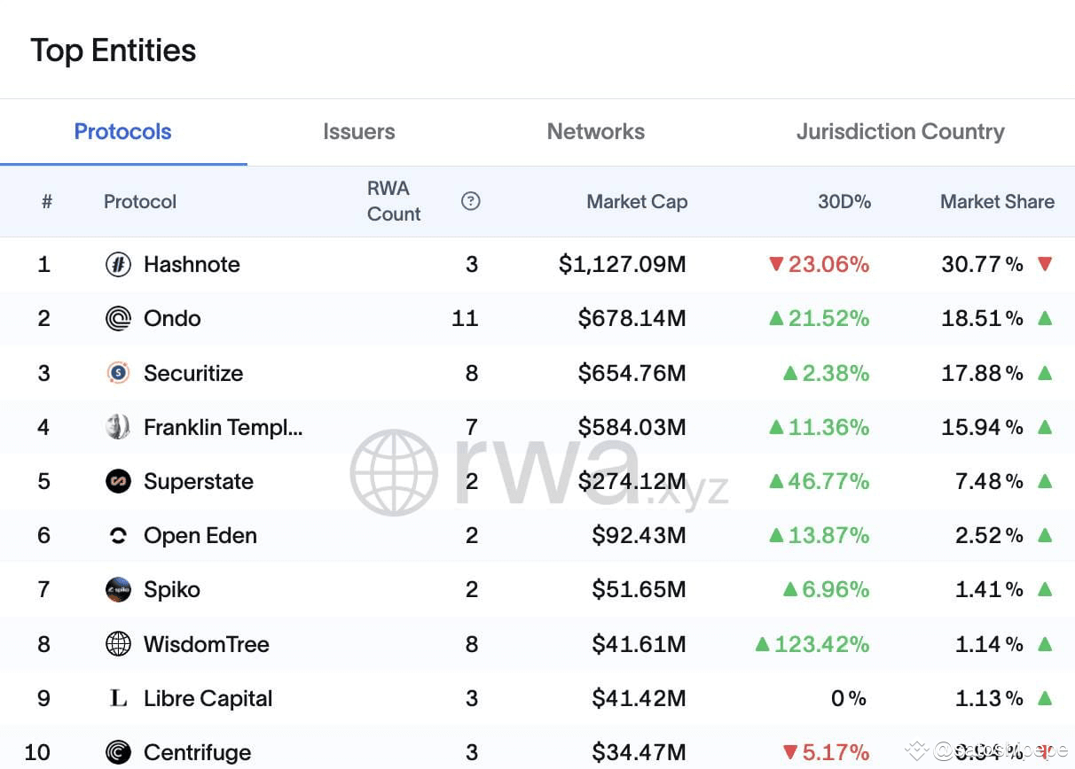Click the Spiko logo icon

118,590
